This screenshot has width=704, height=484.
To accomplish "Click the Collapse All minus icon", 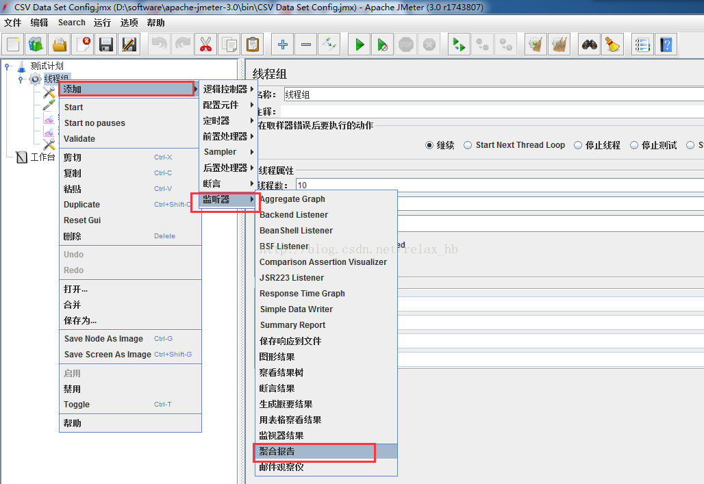I will (306, 44).
